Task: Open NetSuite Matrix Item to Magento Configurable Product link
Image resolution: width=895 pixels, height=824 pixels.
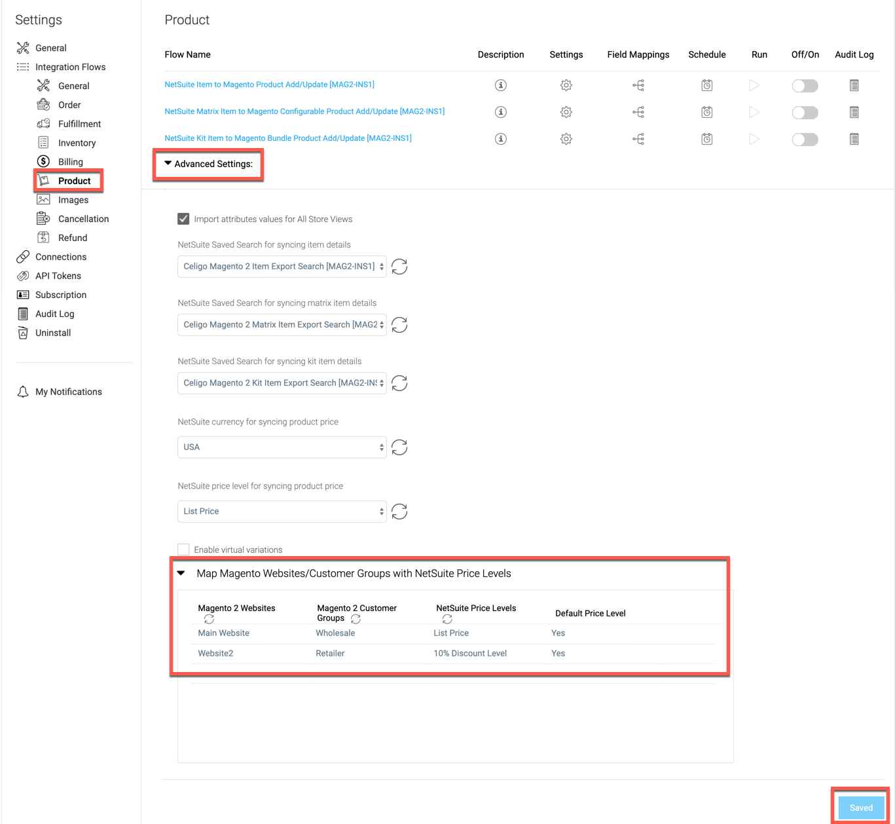Action: tap(304, 111)
